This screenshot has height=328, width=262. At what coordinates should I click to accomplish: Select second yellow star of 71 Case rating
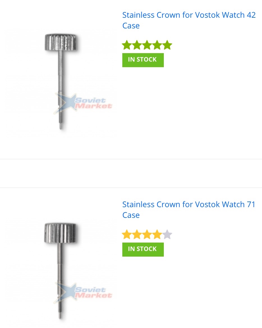point(137,234)
